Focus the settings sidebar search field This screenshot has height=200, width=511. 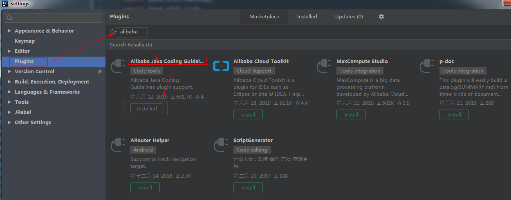click(54, 18)
